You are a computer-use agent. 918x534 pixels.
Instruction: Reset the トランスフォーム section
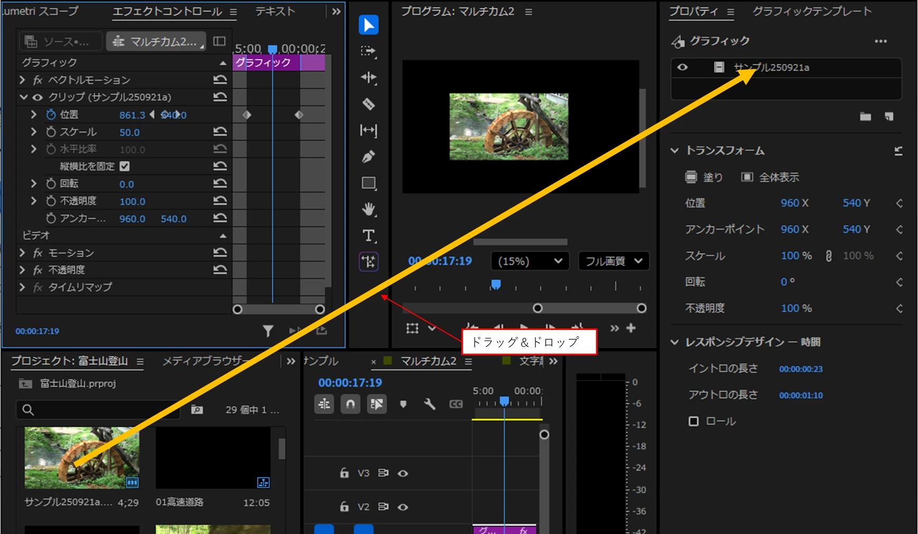pos(898,151)
